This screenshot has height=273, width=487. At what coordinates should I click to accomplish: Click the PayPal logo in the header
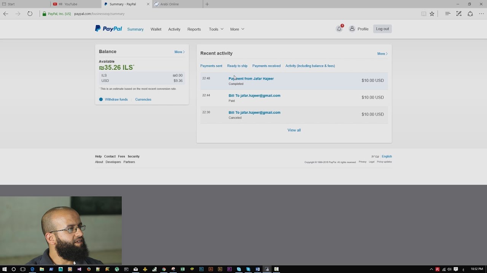(108, 28)
